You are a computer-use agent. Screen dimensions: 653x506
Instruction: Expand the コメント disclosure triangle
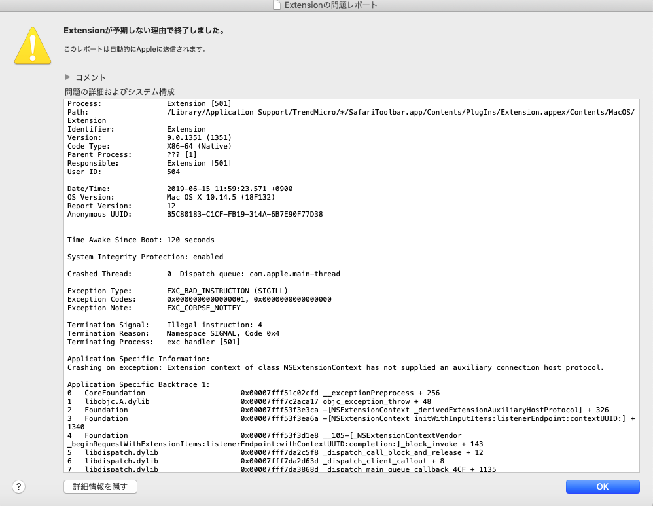pos(67,77)
